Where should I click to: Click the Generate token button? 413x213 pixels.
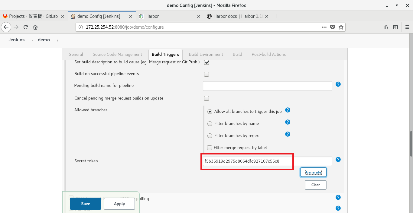(314, 172)
